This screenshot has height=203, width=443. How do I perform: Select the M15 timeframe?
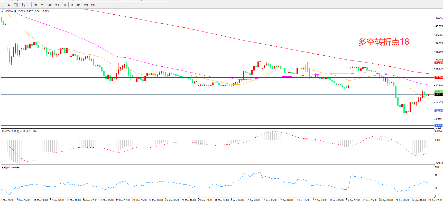pos(50,5)
